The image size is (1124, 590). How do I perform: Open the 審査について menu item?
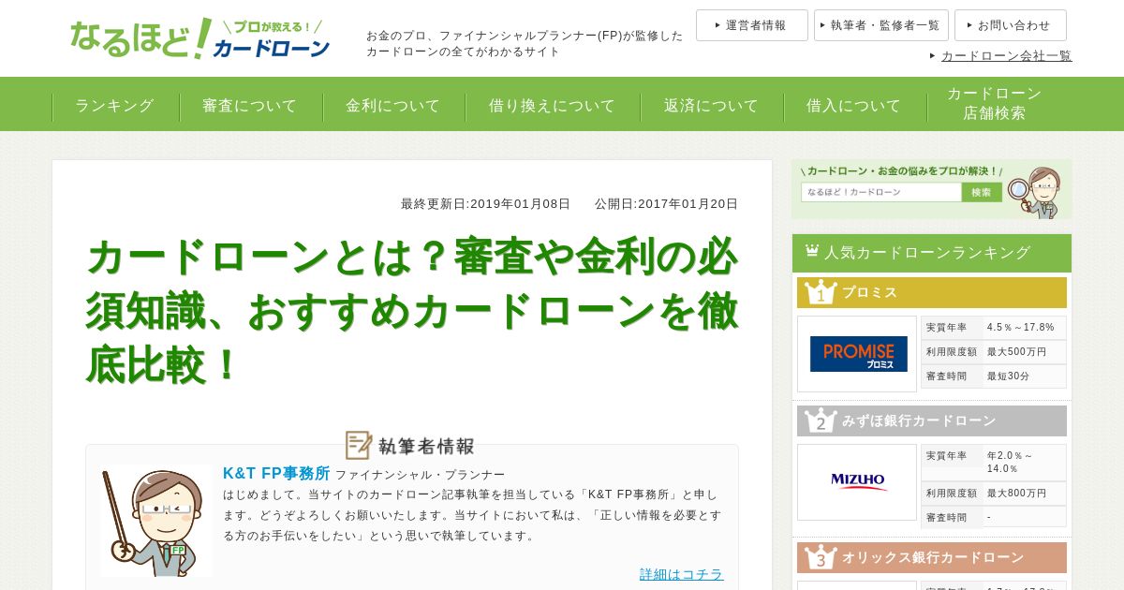tap(250, 106)
